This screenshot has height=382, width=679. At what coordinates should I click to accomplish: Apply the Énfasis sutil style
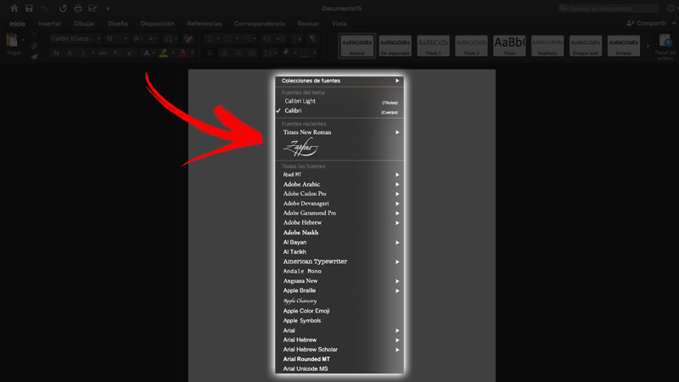pyautogui.click(x=586, y=46)
